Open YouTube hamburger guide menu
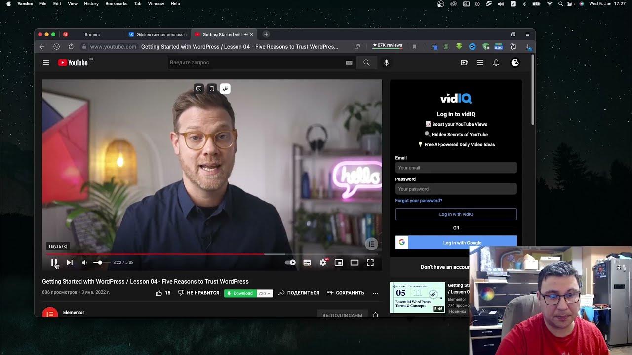632x355 pixels. (46, 63)
